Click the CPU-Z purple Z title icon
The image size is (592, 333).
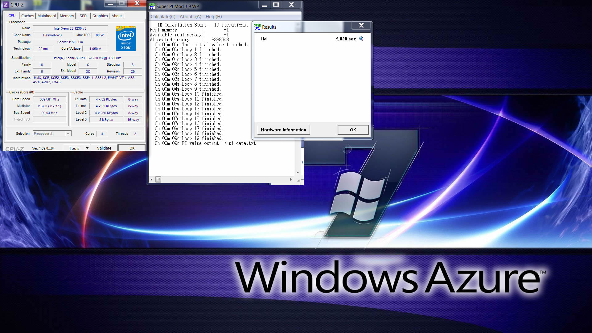pos(6,5)
